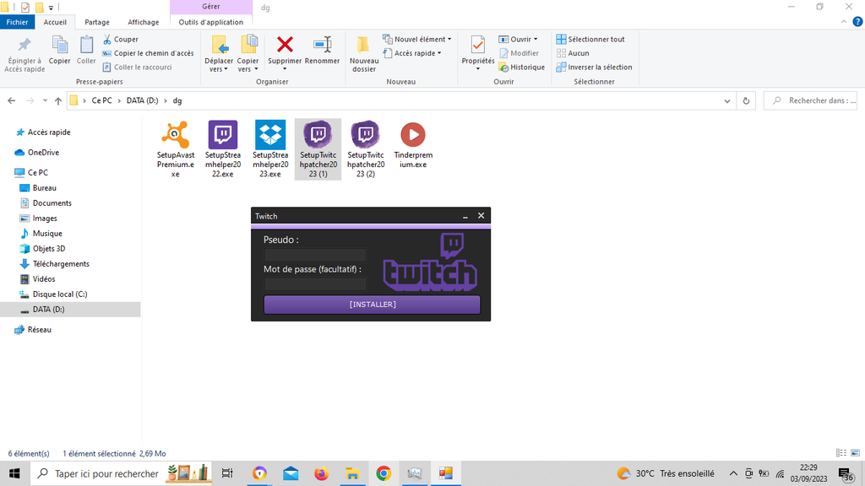The width and height of the screenshot is (865, 486).
Task: Switch to the Partage tab
Action: tap(97, 22)
